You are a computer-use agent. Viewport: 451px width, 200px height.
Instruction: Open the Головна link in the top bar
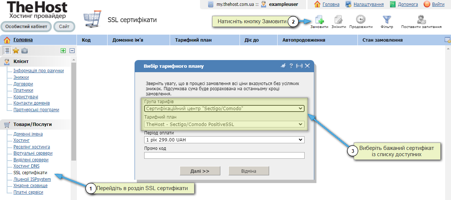(x=331, y=4)
